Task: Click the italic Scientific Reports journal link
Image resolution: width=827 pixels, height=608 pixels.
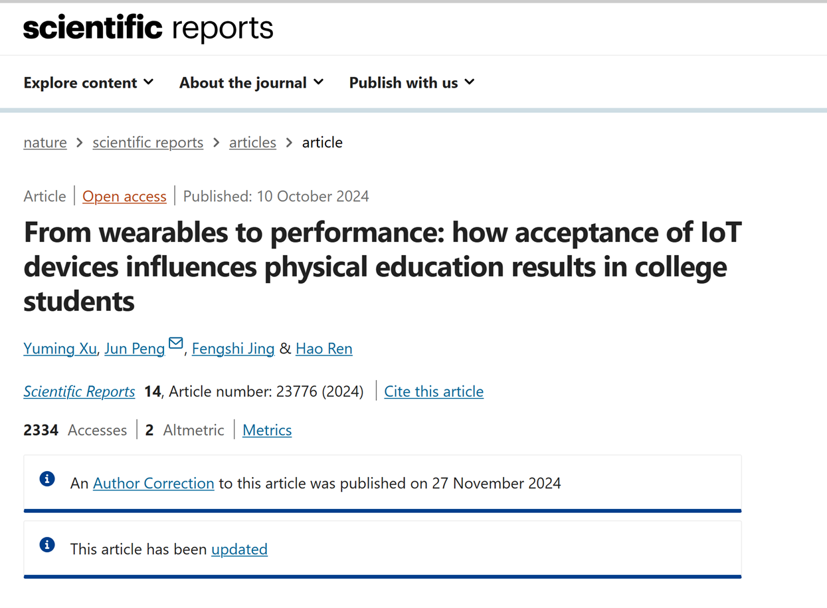Action: (x=79, y=391)
